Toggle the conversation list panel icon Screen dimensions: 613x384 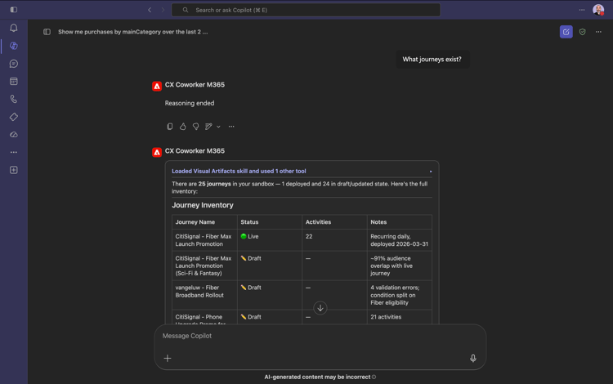tap(47, 32)
